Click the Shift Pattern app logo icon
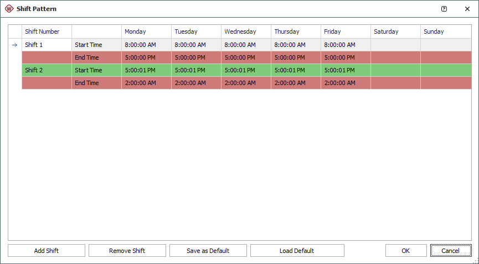479x264 pixels. tap(9, 9)
